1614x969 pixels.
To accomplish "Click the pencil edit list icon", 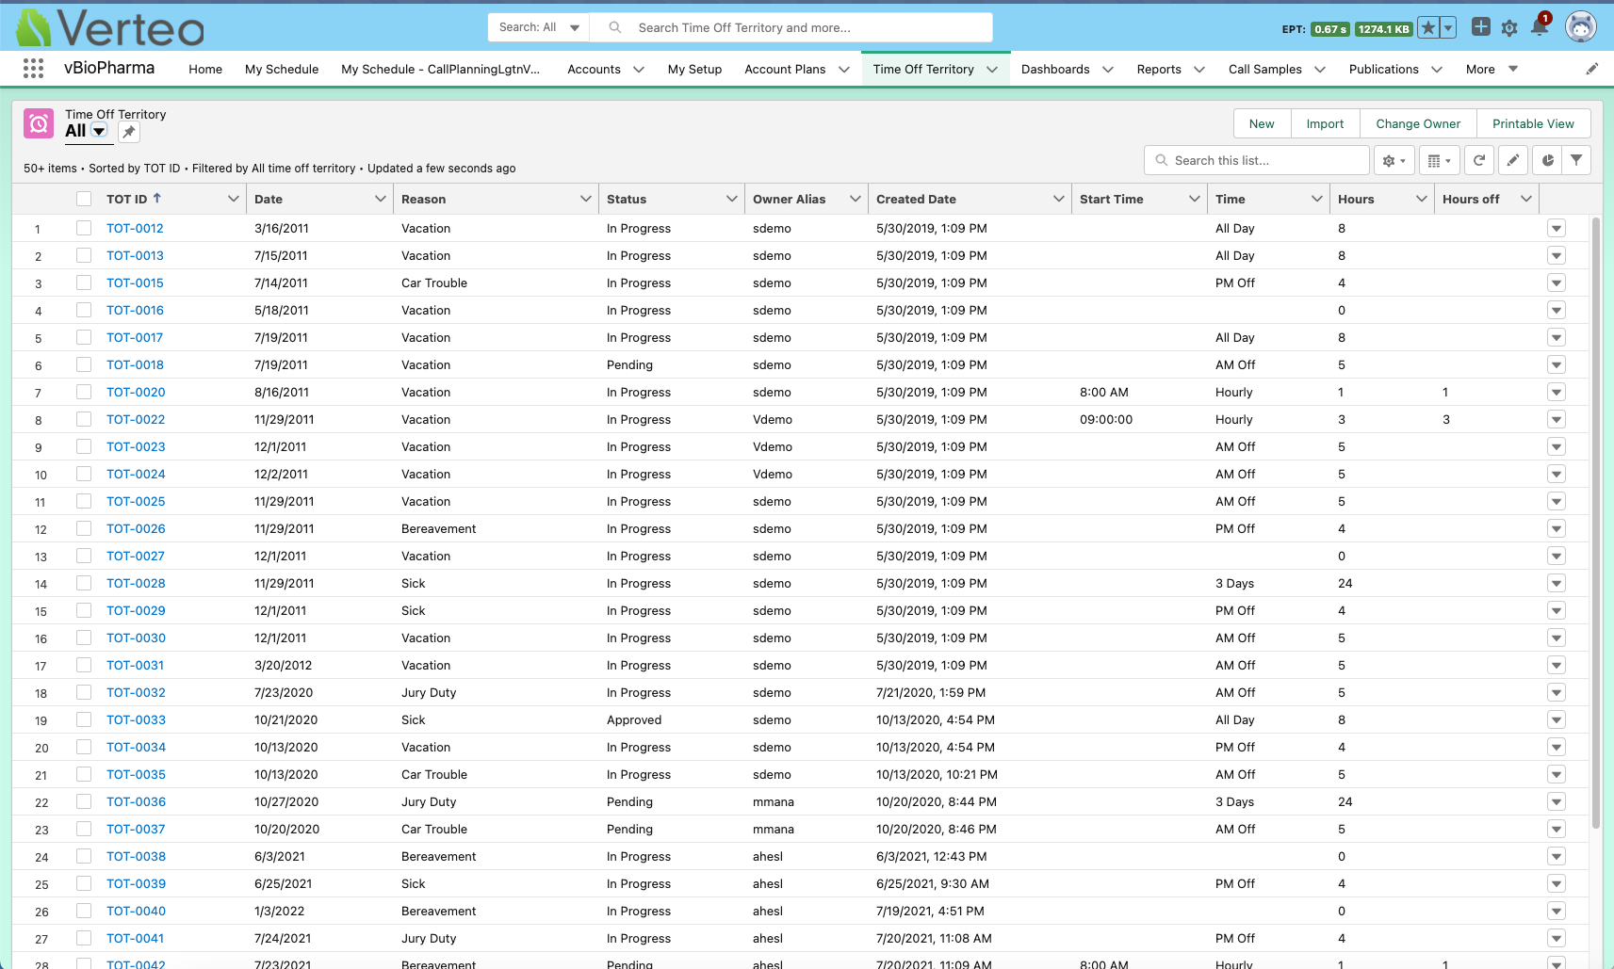I will [x=1512, y=161].
